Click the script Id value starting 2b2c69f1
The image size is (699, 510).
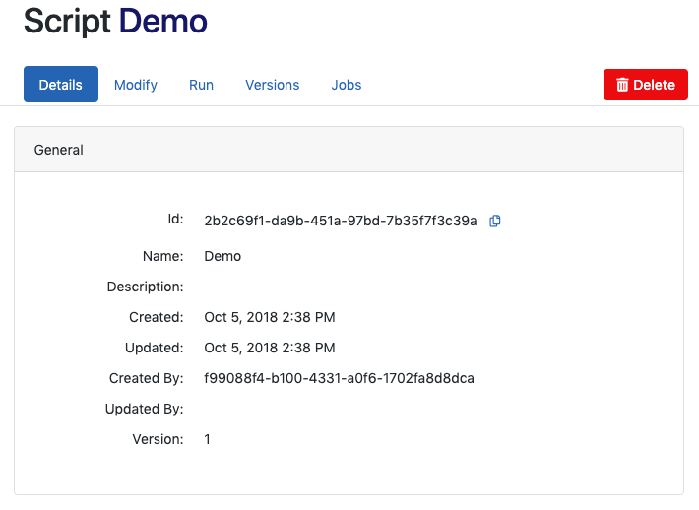tap(340, 221)
